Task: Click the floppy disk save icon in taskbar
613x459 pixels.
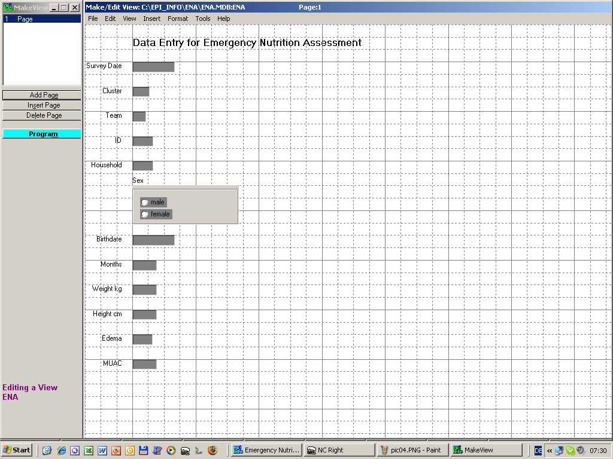Action: [143, 451]
